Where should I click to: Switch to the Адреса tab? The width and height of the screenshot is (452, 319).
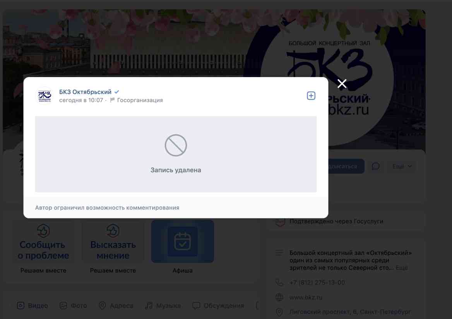point(116,306)
